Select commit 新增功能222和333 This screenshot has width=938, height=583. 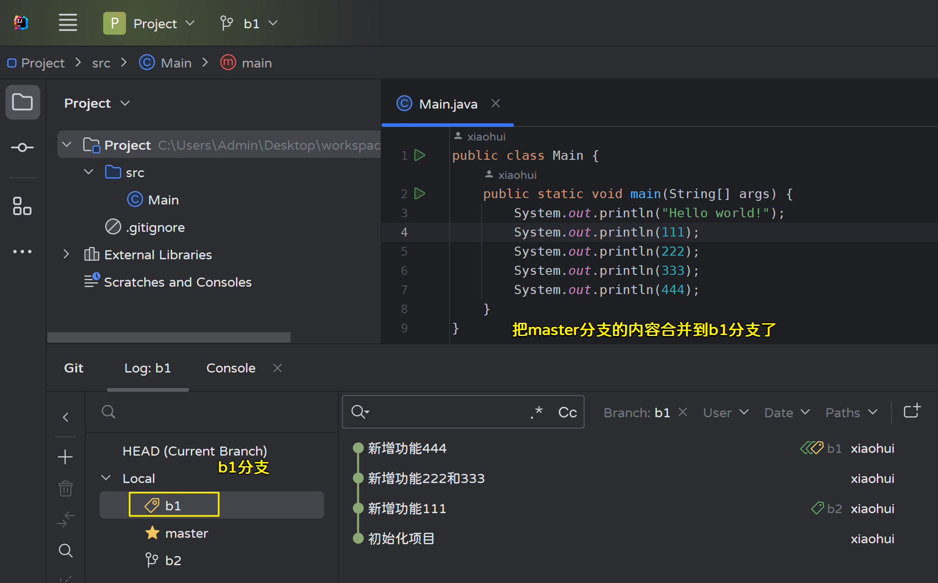426,478
